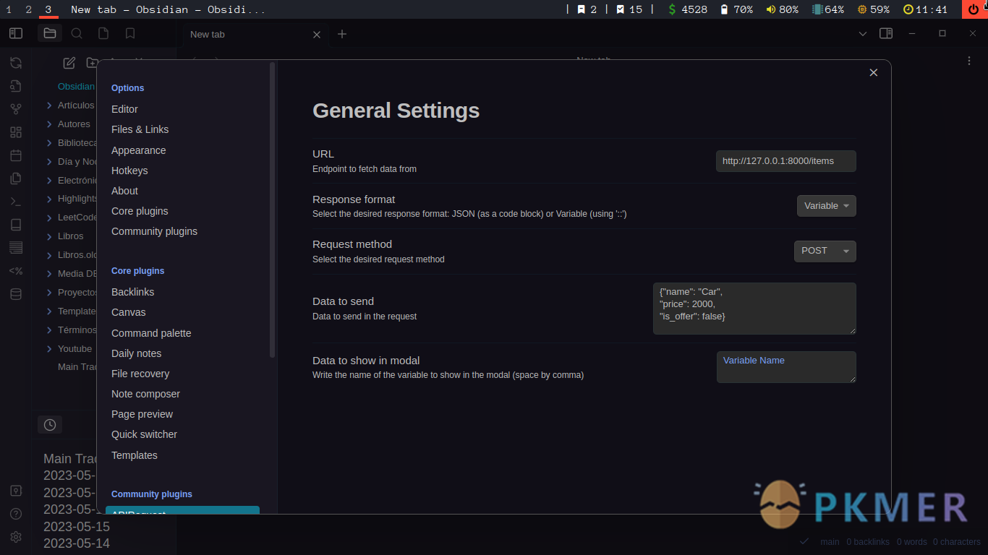Open daily note calendar ribbon icon
This screenshot has width=988, height=555.
(16, 155)
